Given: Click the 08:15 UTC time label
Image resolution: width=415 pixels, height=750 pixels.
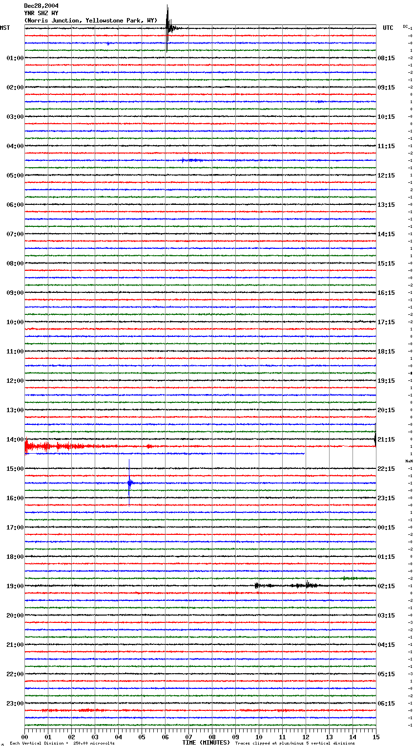Looking at the screenshot, I should tap(386, 58).
